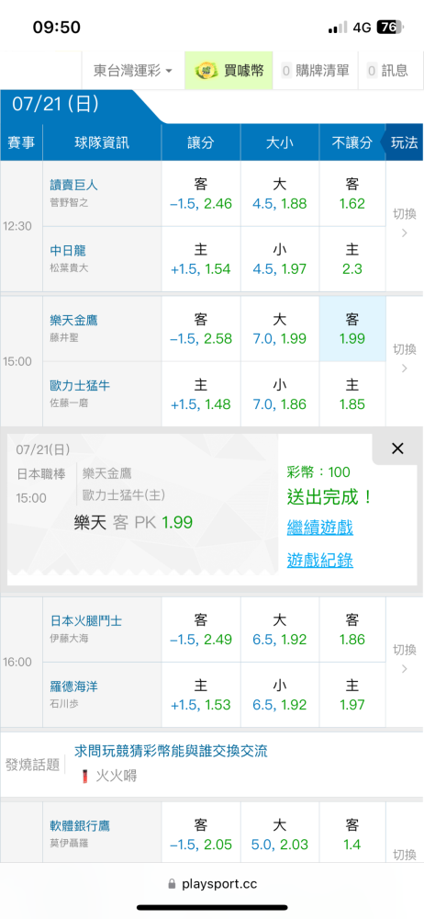Open 購牌清單 list tab
Screen dimensions: 424x919
[x=317, y=71]
